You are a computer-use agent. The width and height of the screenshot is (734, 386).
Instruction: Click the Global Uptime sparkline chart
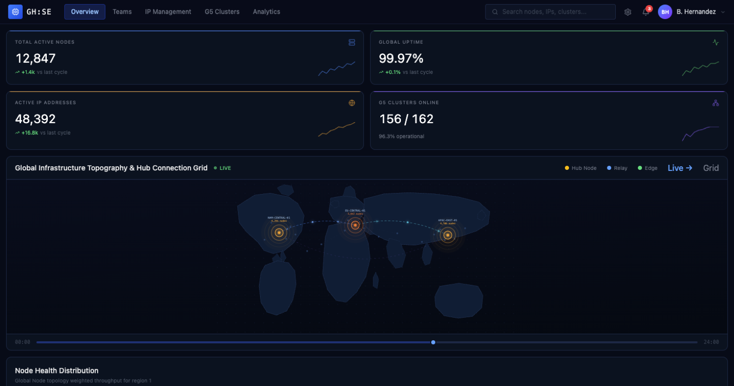click(x=700, y=68)
